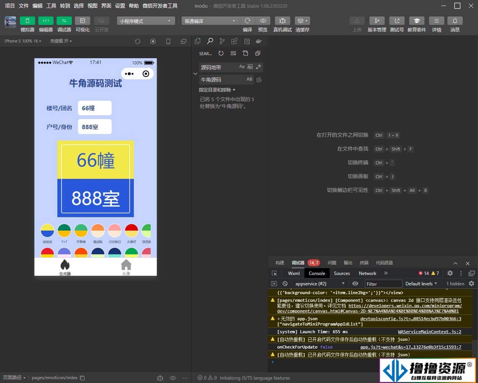Switch to the 终端 terminal tab
The width and height of the screenshot is (478, 383).
(x=364, y=263)
